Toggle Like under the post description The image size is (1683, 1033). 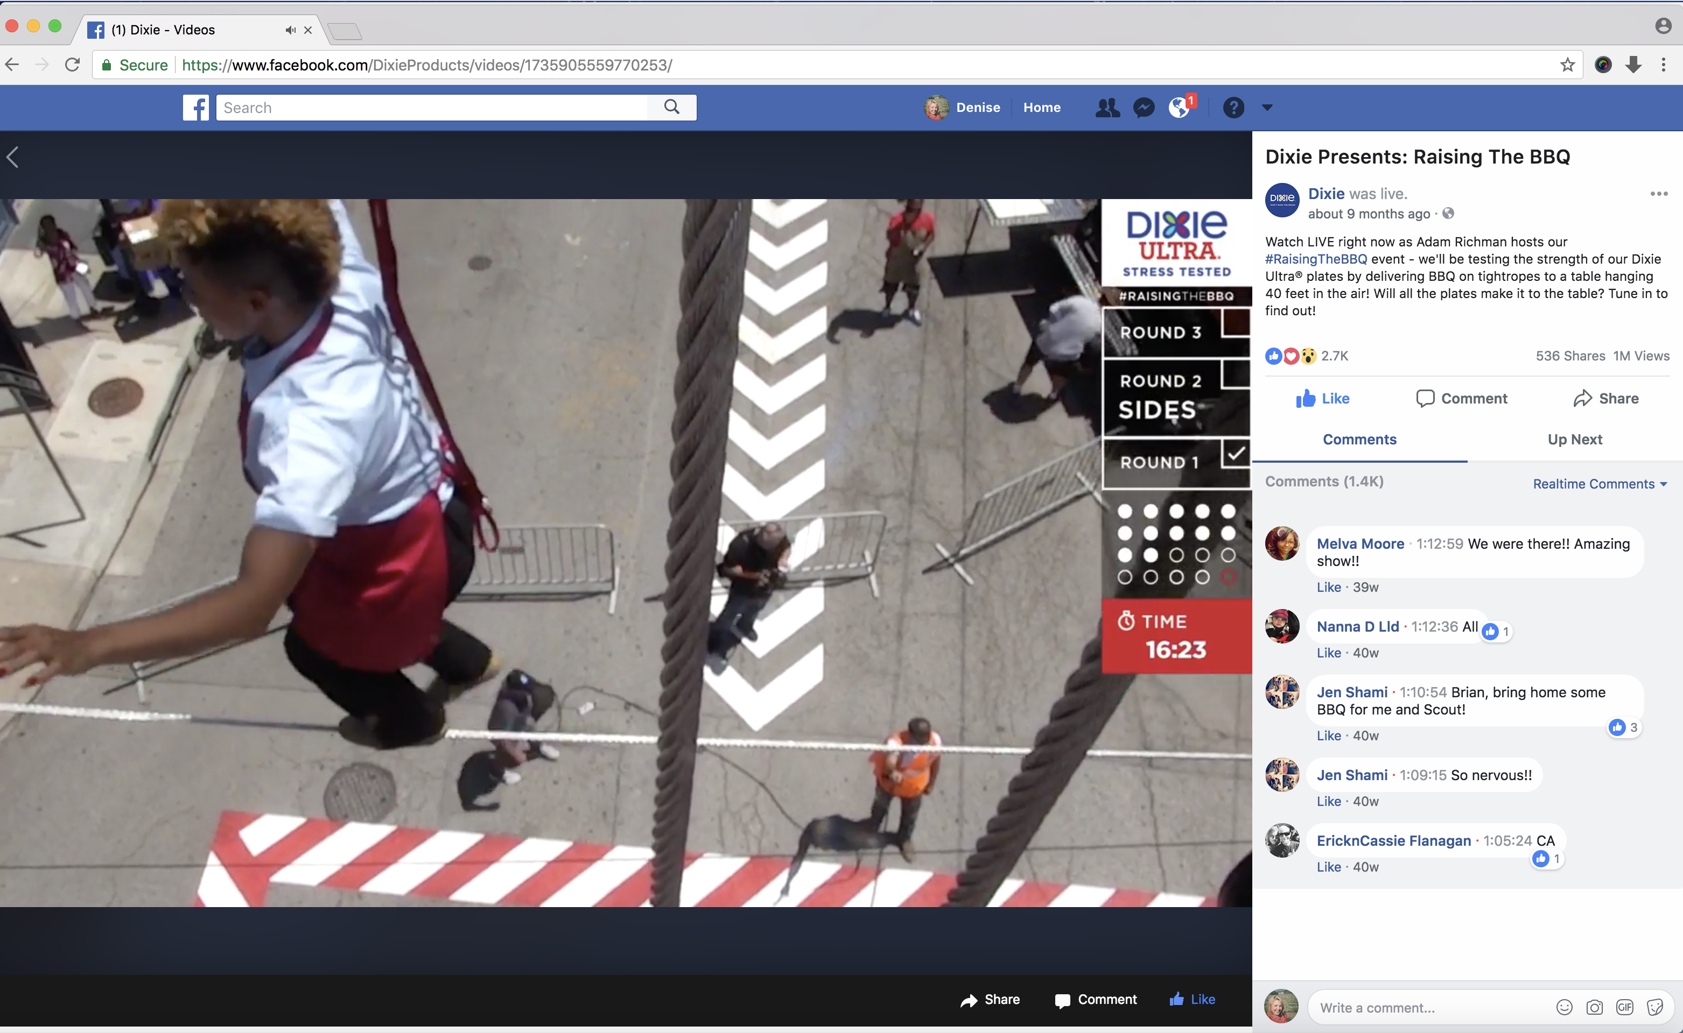[1323, 398]
